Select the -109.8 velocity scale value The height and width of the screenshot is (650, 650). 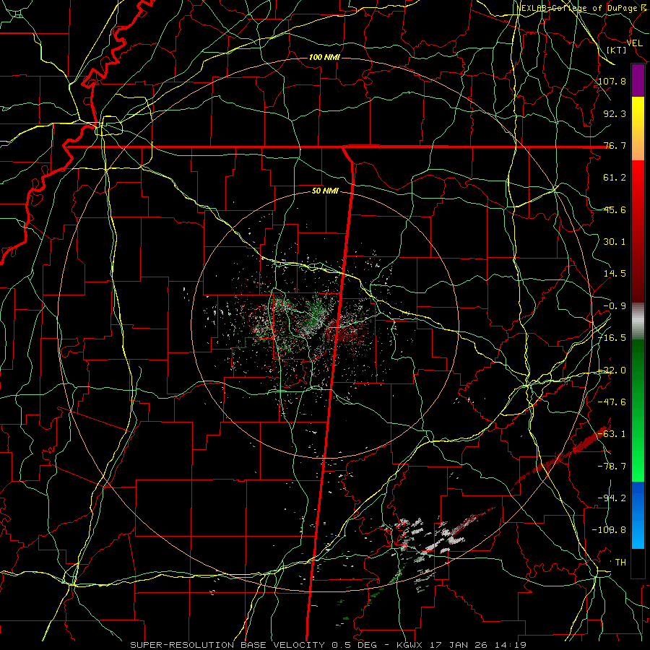(610, 530)
